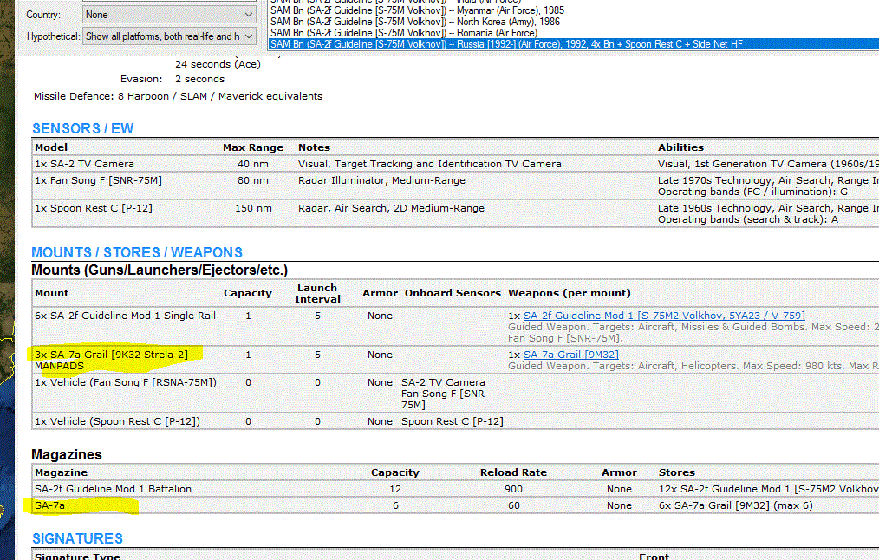Click the Onboard Sensors column header

click(453, 293)
